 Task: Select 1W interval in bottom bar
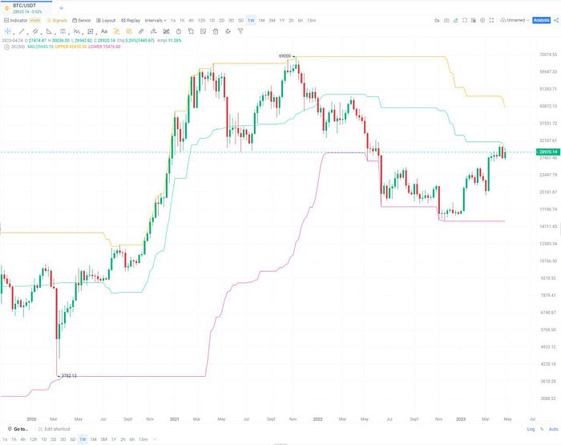click(83, 439)
